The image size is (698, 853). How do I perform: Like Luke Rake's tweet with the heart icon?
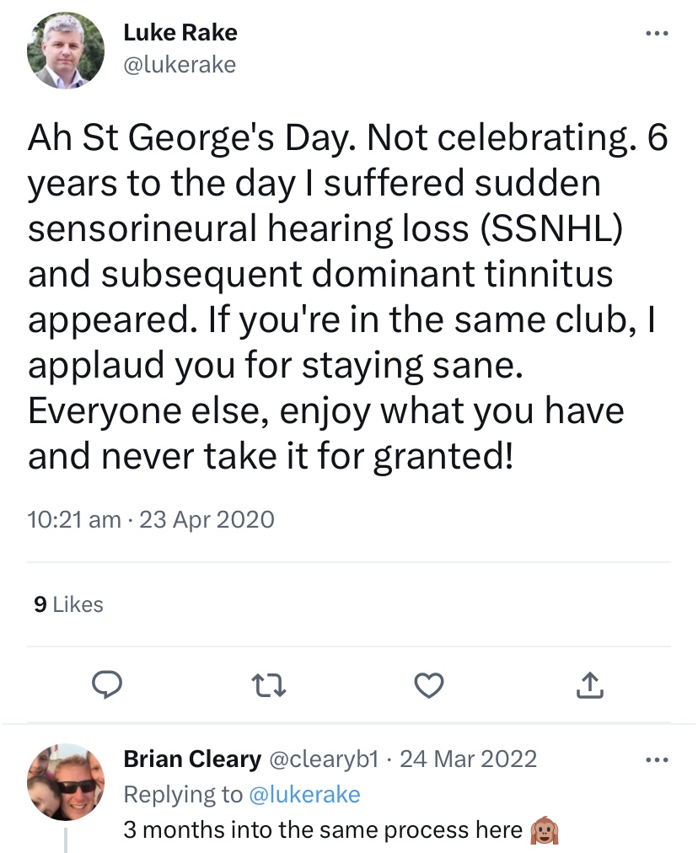[428, 685]
